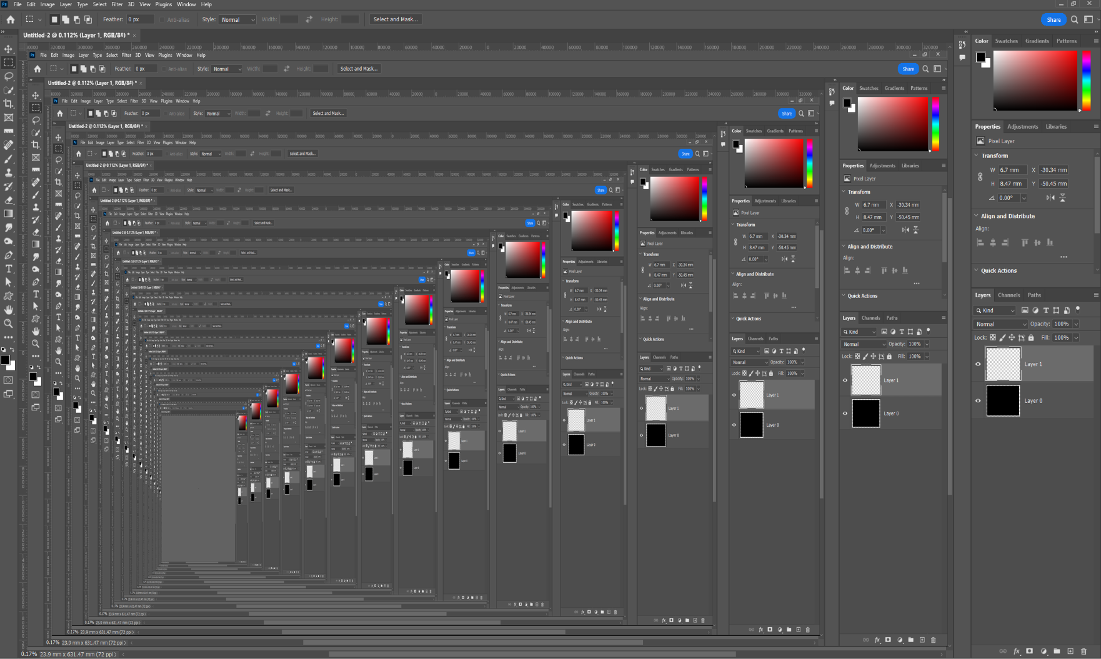Select the Zoom tool
The image size is (1101, 659).
point(8,324)
